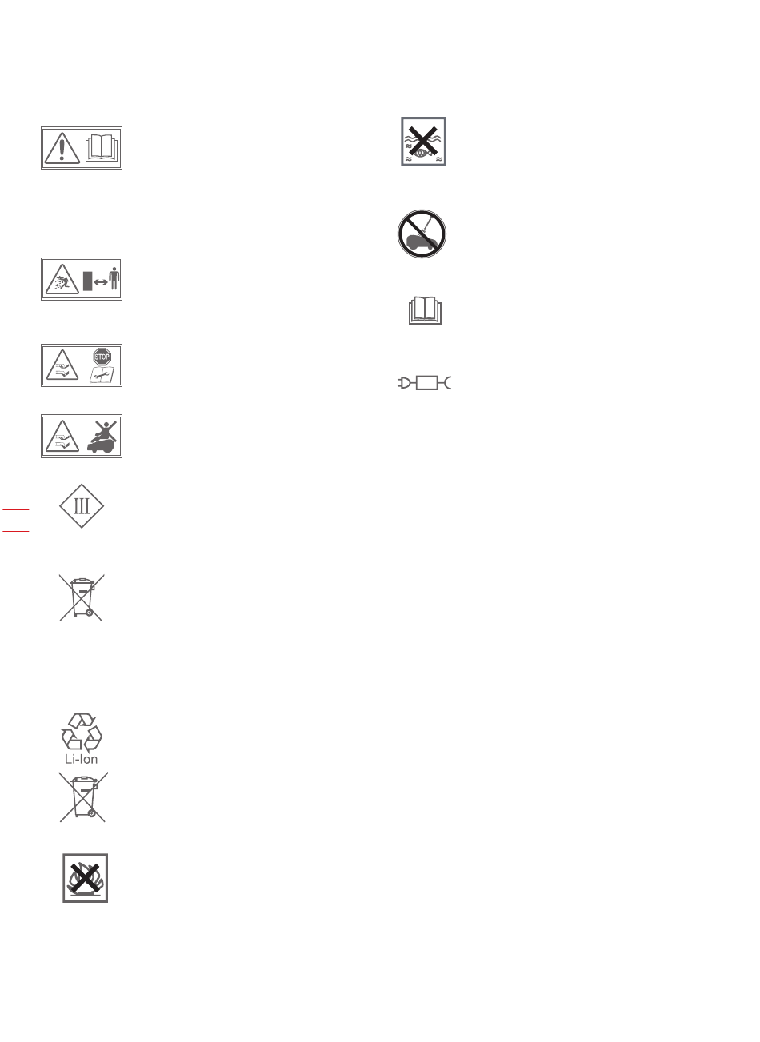The width and height of the screenshot is (760, 1042).
Task: Click the power plug adapter symbol
Action: [425, 384]
